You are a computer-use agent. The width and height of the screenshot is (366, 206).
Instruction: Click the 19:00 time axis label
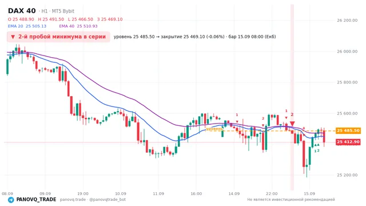click(x=83, y=193)
